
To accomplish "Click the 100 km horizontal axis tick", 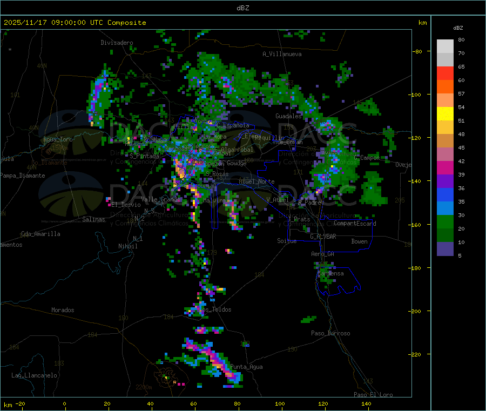I will point(280,403).
